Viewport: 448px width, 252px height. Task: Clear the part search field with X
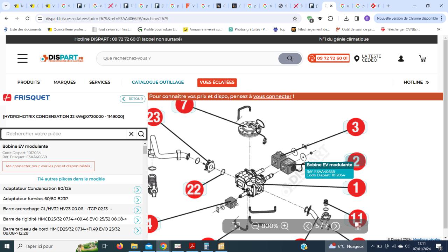point(131,134)
